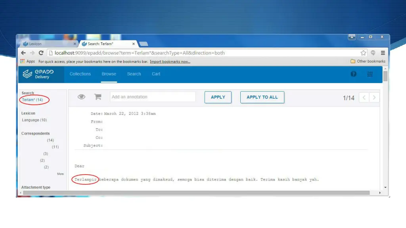Add message to cart via cart icon
This screenshot has height=228, width=406.
pos(98,97)
